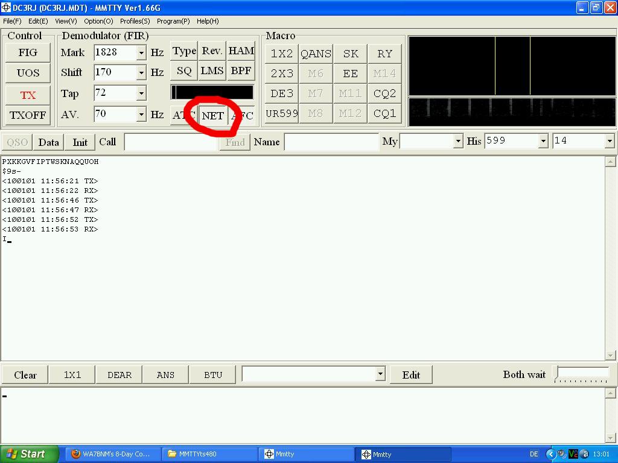Switch to WA7BNM's 8-Day Firefox taskbar item
This screenshot has height=463, width=618.
point(112,454)
